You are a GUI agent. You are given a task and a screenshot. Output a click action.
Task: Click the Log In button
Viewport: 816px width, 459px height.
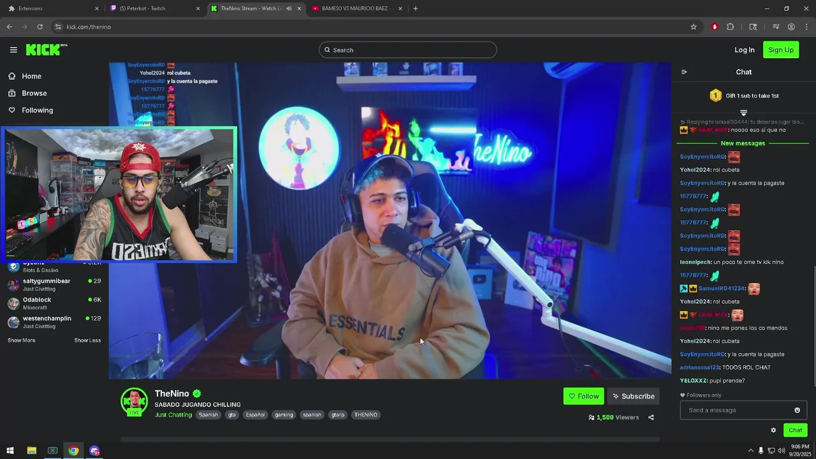tap(744, 50)
